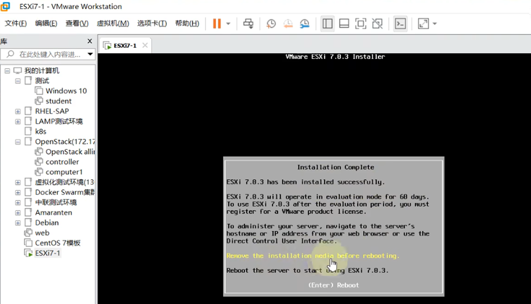This screenshot has width=531, height=304.
Task: Click the (Enter) Reboot prompt
Action: (333, 285)
